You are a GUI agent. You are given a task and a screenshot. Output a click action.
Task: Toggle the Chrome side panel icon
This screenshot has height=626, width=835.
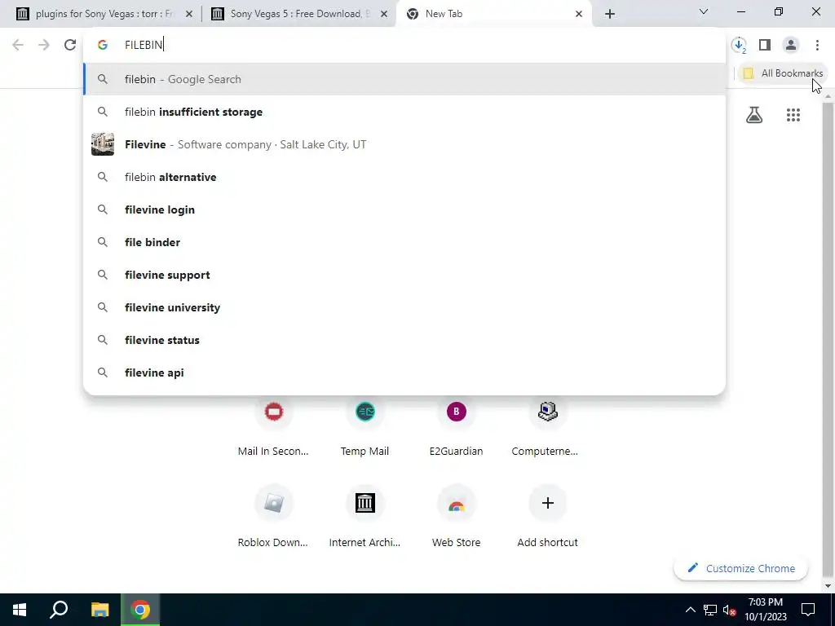765,45
